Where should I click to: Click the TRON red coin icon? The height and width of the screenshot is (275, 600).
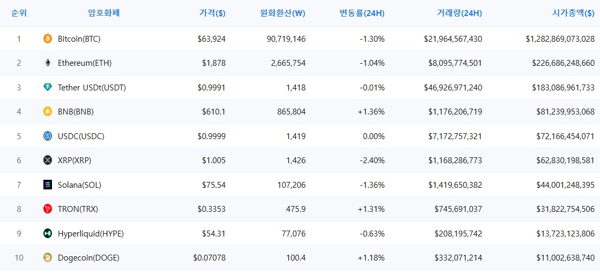click(48, 209)
